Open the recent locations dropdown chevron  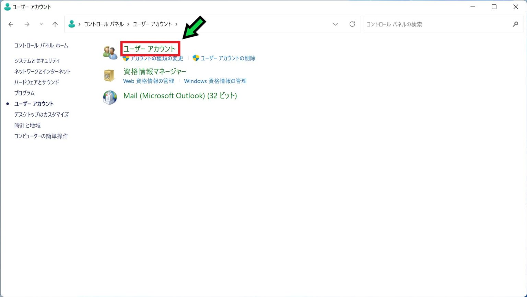coord(41,24)
